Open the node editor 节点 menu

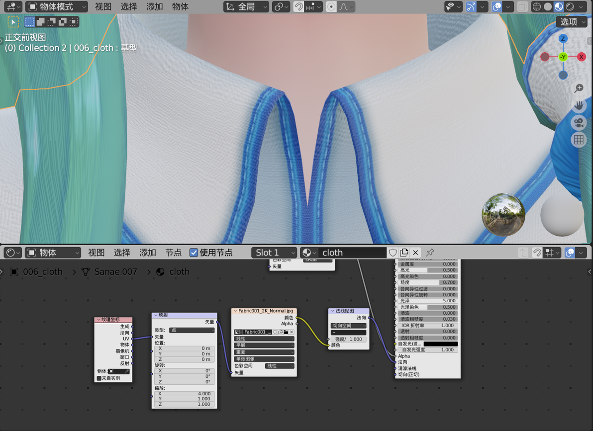(x=173, y=253)
